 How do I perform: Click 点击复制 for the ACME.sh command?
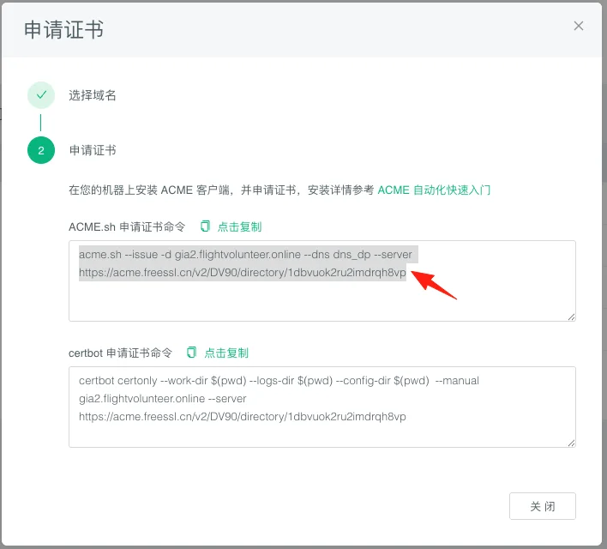[x=239, y=226]
